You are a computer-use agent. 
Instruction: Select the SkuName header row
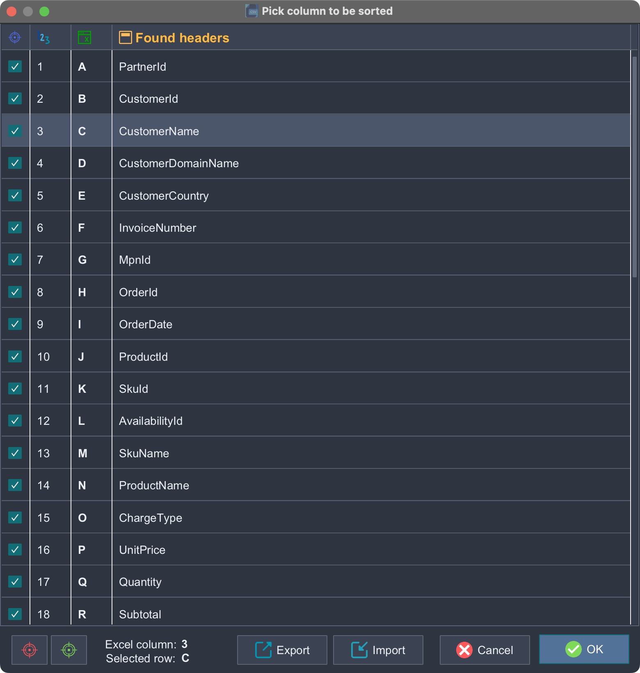(x=316, y=453)
